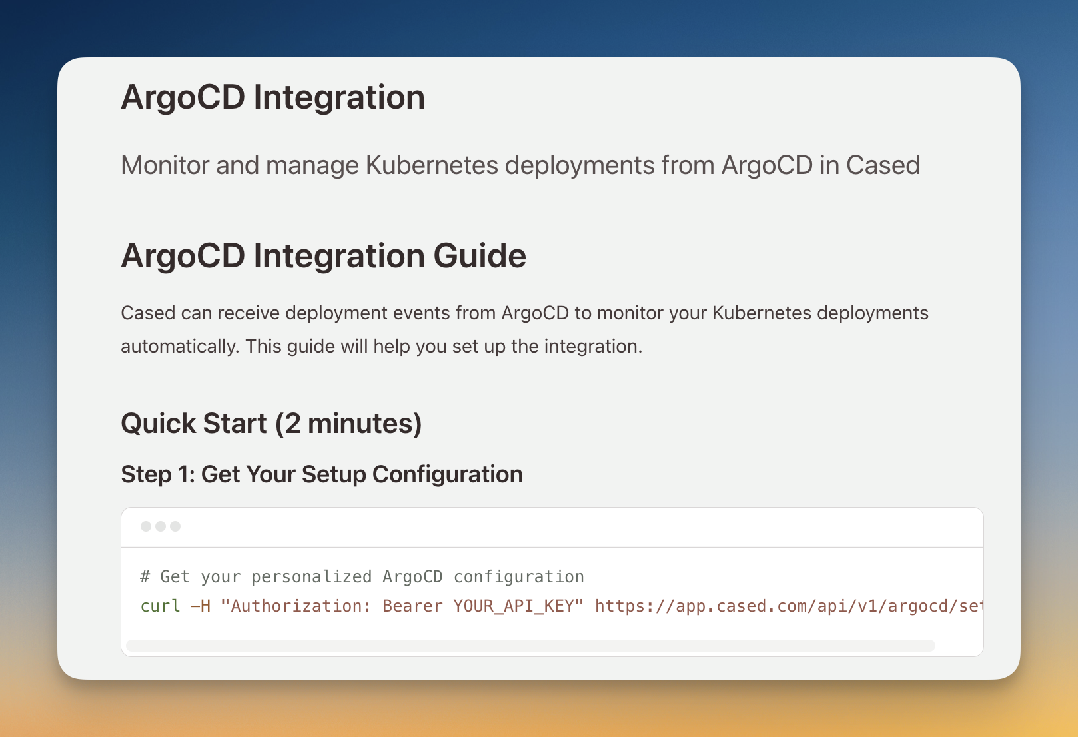Click the subtitle 'Monitor and manage Kubernetes deployments'
The height and width of the screenshot is (737, 1078).
tap(520, 165)
